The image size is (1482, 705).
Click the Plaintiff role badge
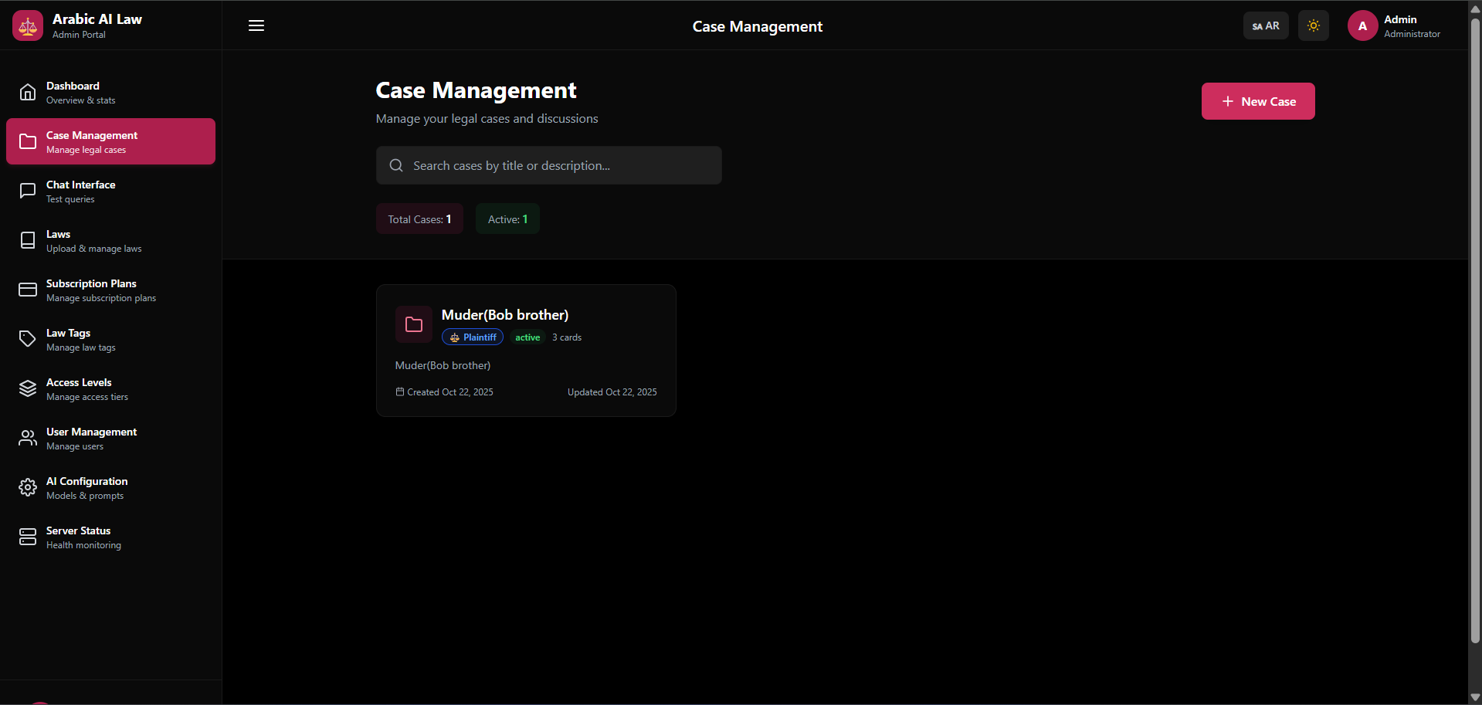473,337
